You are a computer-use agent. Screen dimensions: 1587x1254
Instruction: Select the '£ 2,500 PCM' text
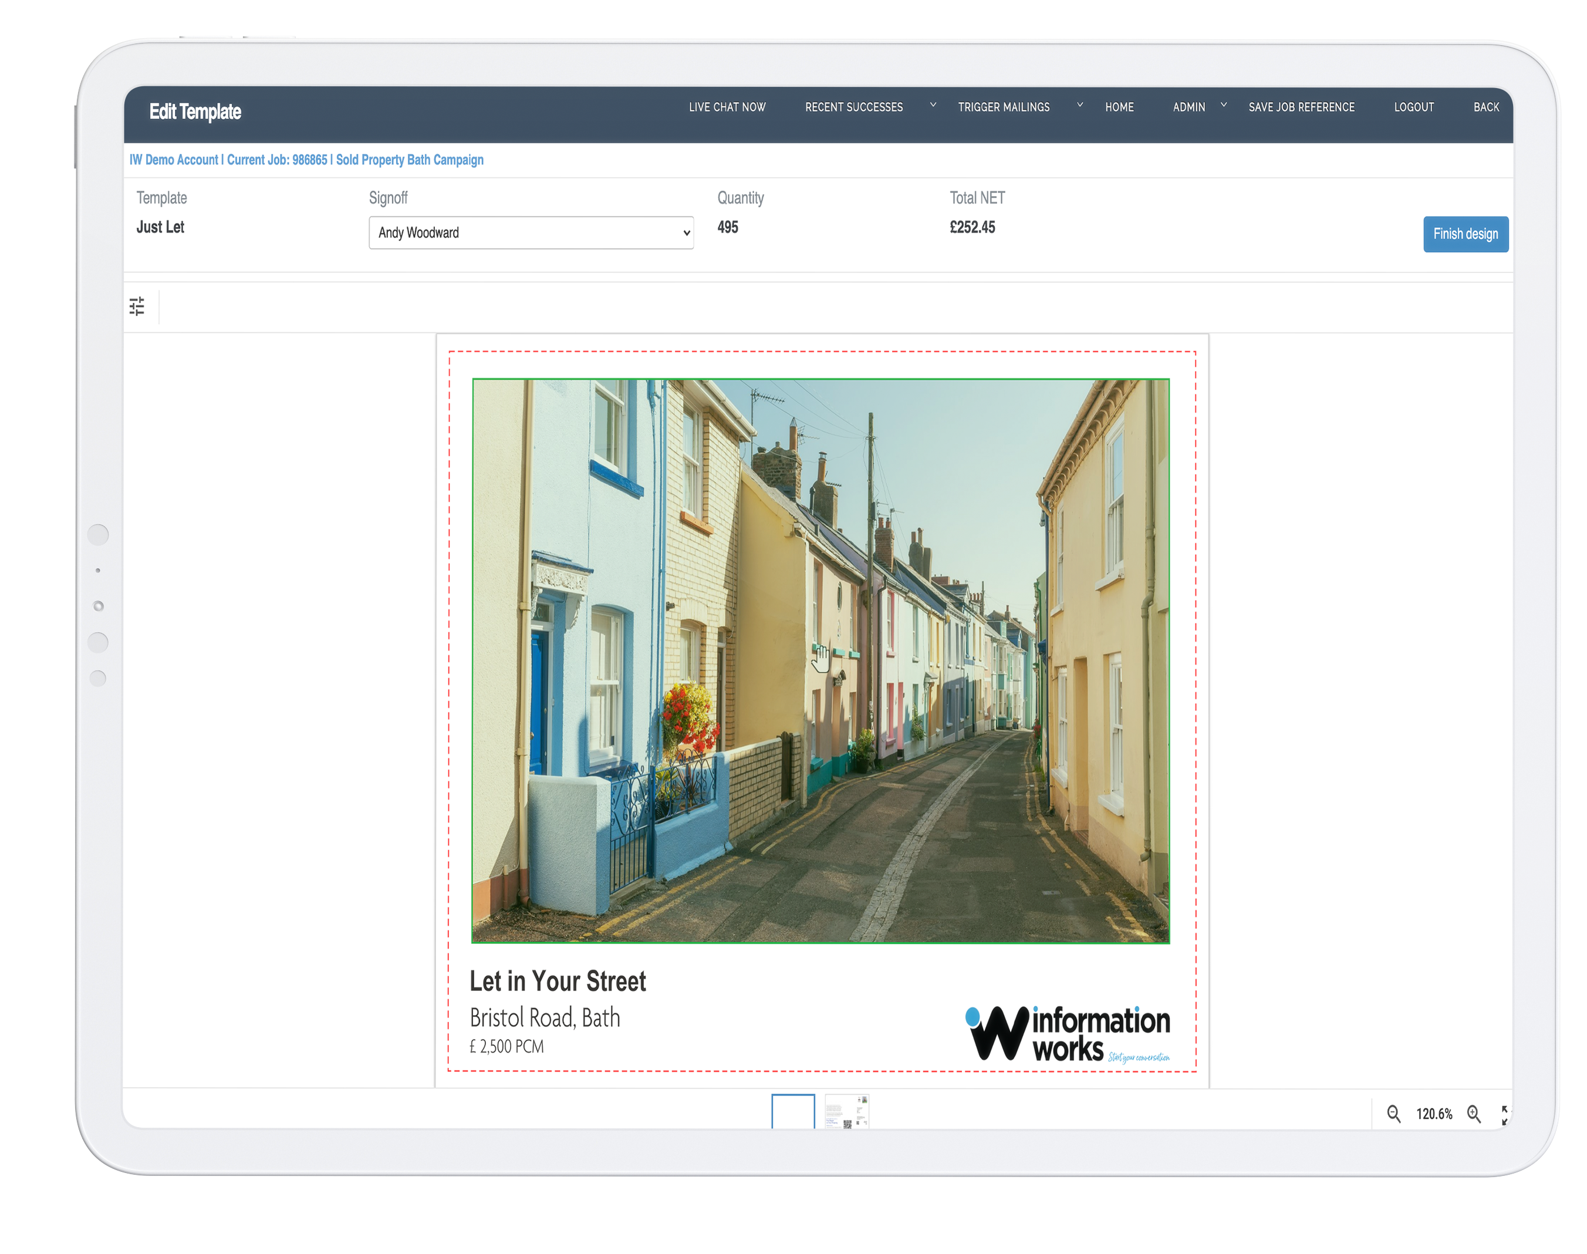tap(507, 1047)
